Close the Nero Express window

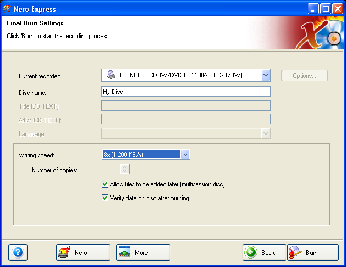click(338, 9)
